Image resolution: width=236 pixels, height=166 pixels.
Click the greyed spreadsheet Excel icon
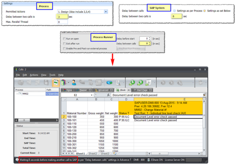(x=98, y=82)
